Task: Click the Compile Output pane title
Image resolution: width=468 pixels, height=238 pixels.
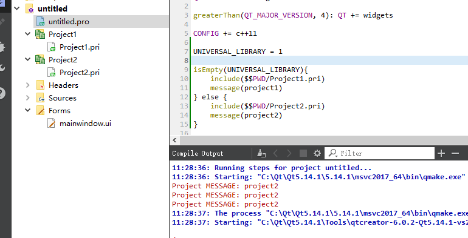Action: pyautogui.click(x=198, y=153)
